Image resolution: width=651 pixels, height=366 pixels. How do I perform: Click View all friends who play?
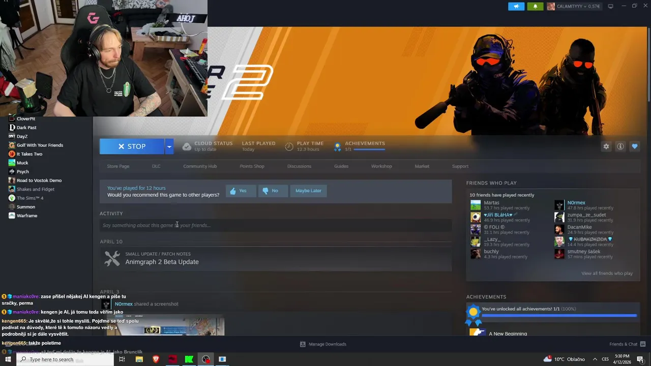(607, 273)
